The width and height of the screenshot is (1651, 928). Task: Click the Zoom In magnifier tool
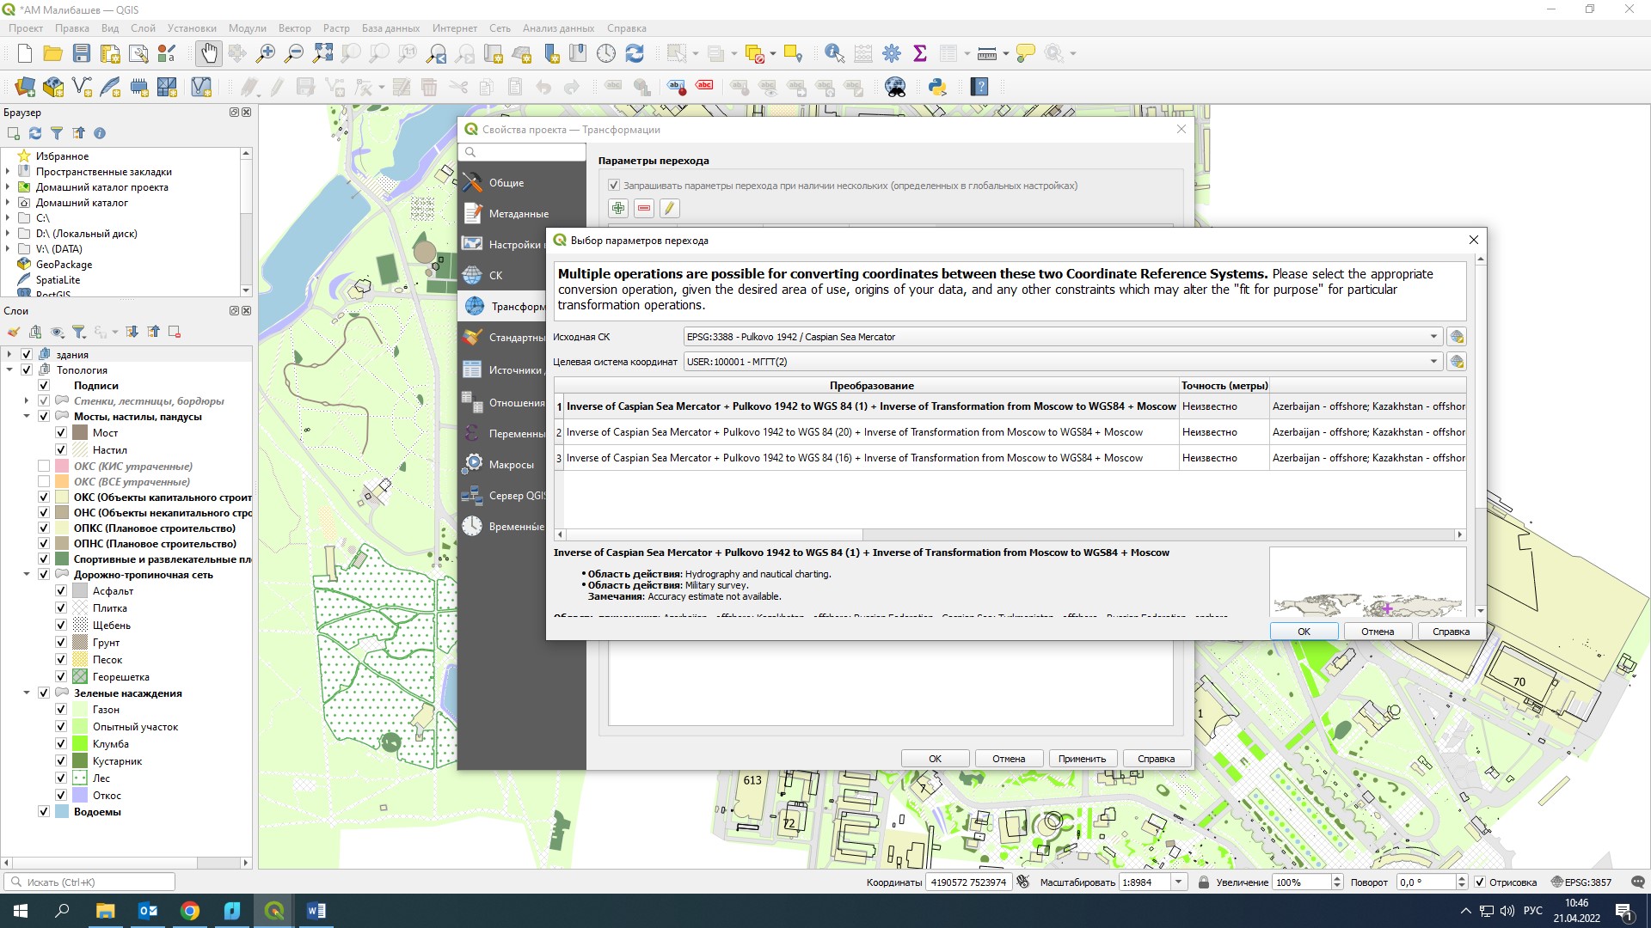pos(266,54)
